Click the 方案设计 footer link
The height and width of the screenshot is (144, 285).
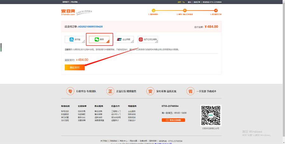pos(132,121)
